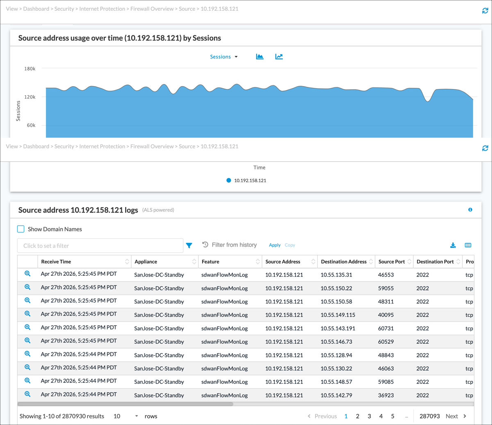This screenshot has width=492, height=425.
Task: Switch to area chart view icon
Action: (260, 57)
